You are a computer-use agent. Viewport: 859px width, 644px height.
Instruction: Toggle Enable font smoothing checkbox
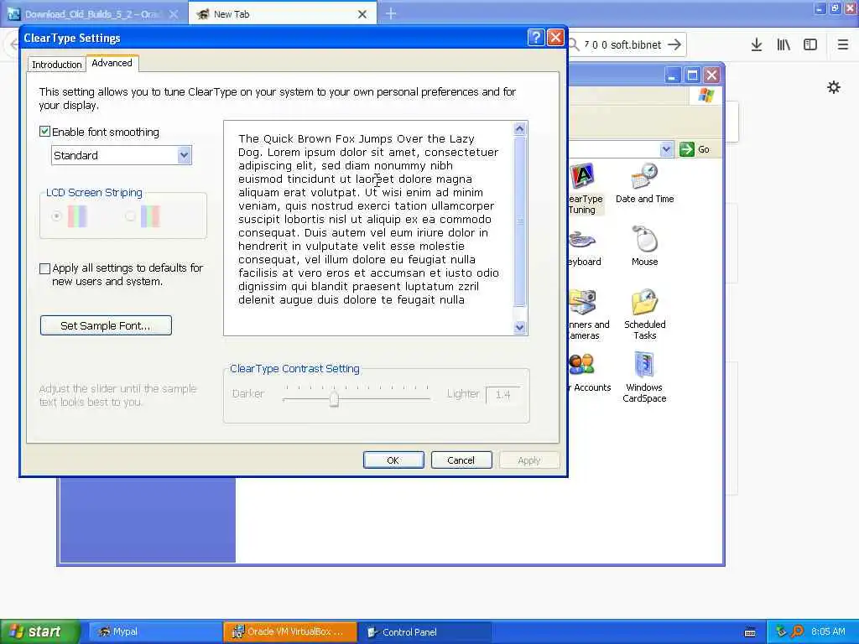(45, 132)
